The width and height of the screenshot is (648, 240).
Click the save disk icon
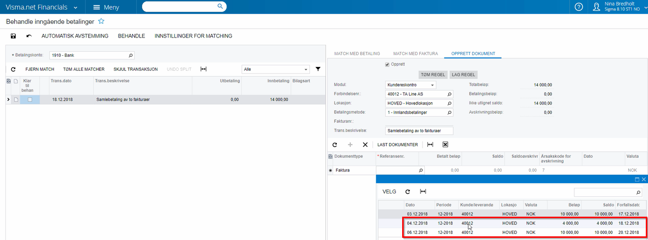(x=13, y=36)
